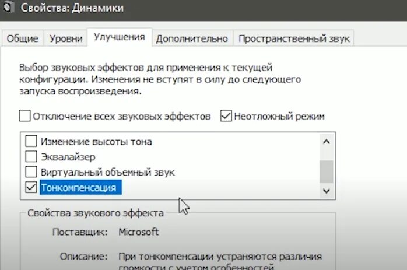Check the Изменение высоты тона box
The width and height of the screenshot is (407, 270).
31,141
